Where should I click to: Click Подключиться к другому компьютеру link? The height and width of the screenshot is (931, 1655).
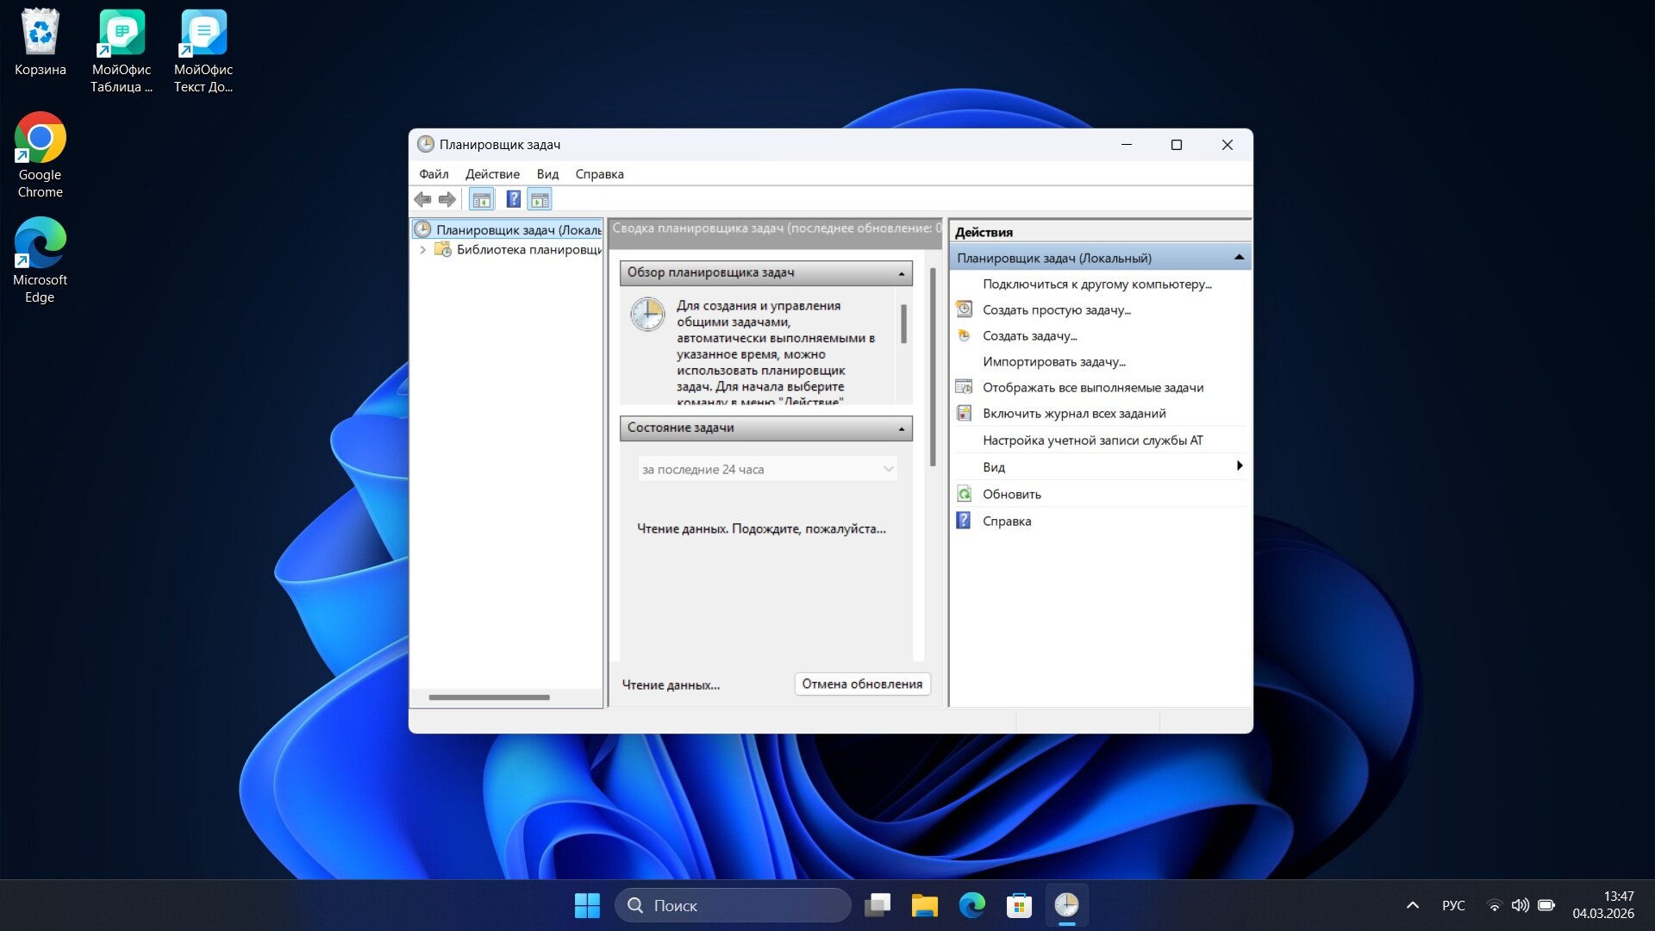pos(1097,284)
